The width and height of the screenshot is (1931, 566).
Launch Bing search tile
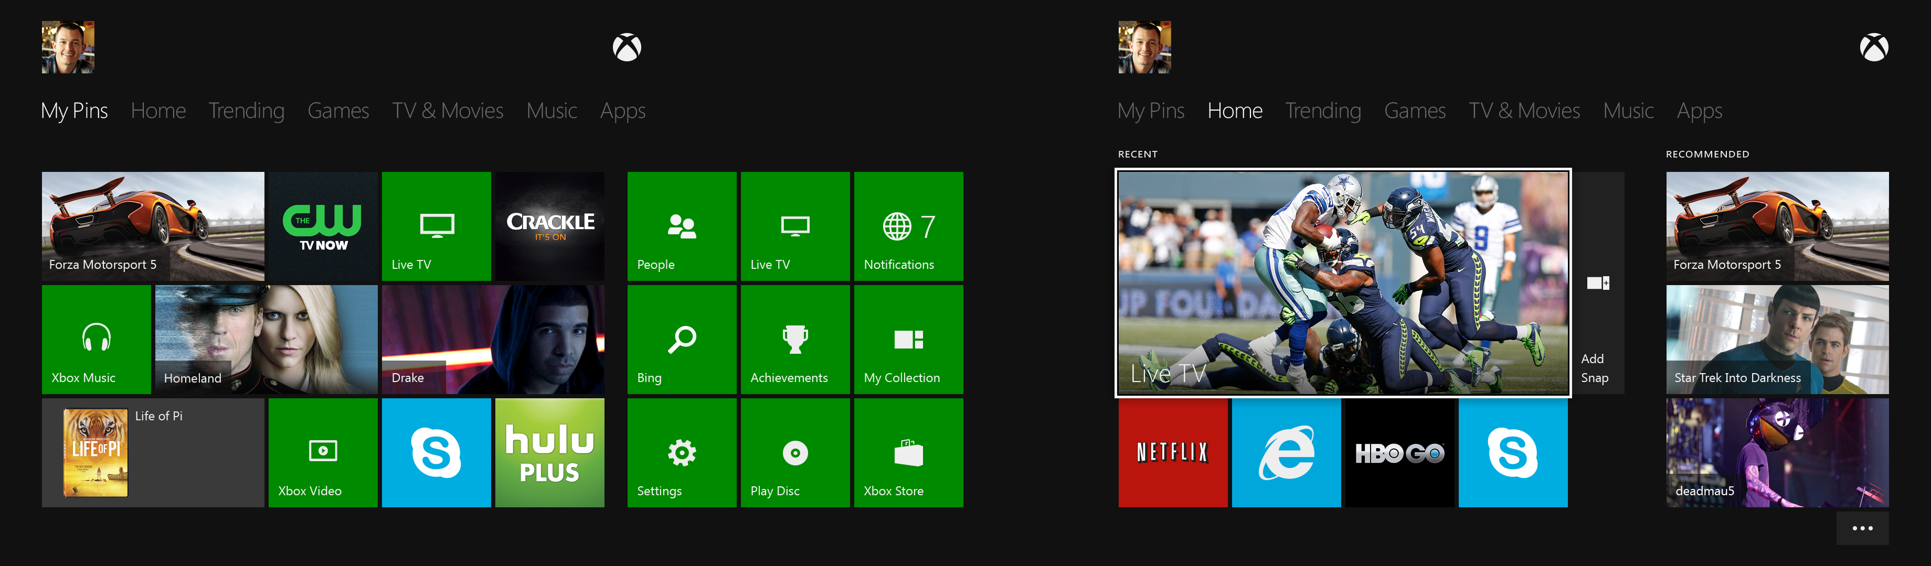(682, 339)
